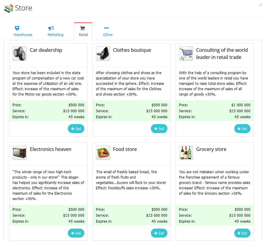
Task: Set the Clothes boutique upgrade
Action: pos(159,129)
